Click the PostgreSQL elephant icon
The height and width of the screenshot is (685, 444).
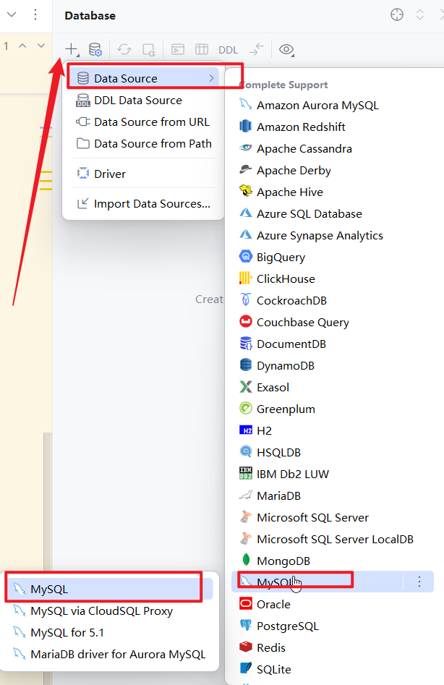[246, 625]
